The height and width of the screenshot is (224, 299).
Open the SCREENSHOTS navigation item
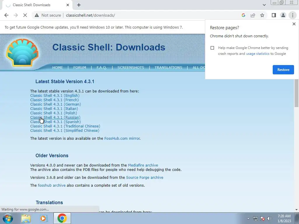click(x=131, y=68)
